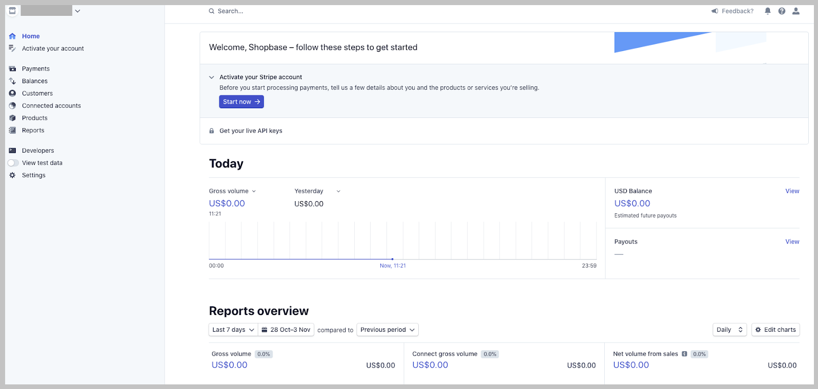
Task: Click the Reports chart icon
Action: tap(12, 130)
